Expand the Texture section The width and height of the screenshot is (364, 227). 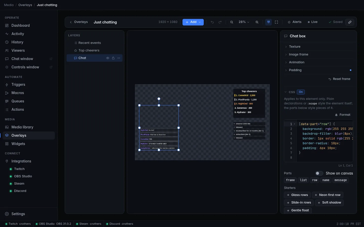318,47
